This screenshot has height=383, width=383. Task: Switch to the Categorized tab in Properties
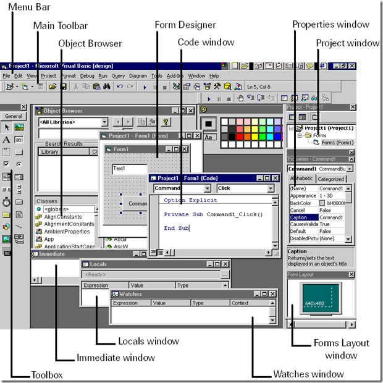330,179
